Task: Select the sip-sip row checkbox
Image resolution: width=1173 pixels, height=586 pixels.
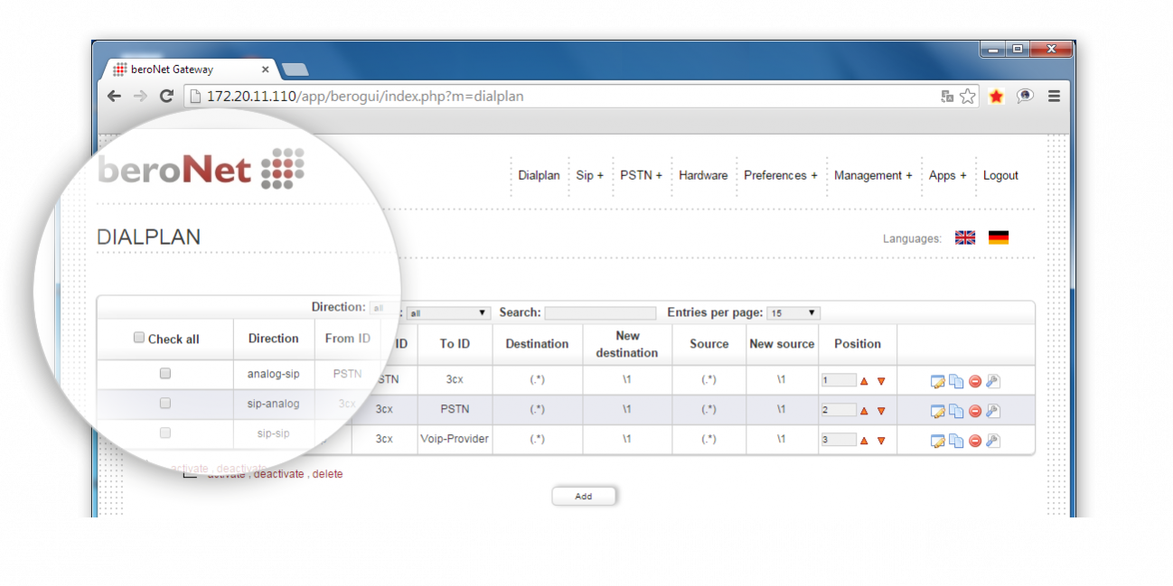Action: pos(164,433)
